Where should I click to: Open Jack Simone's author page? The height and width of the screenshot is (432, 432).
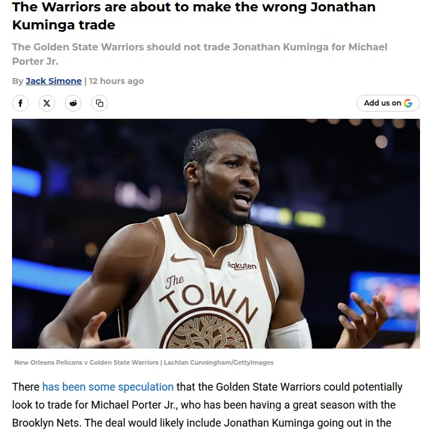54,81
